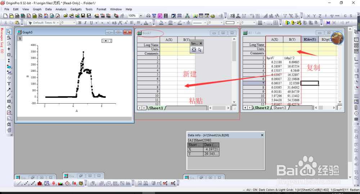360x194 pixels.
Task: Pick the Screen Reader crosshair tool
Action: click(9, 49)
